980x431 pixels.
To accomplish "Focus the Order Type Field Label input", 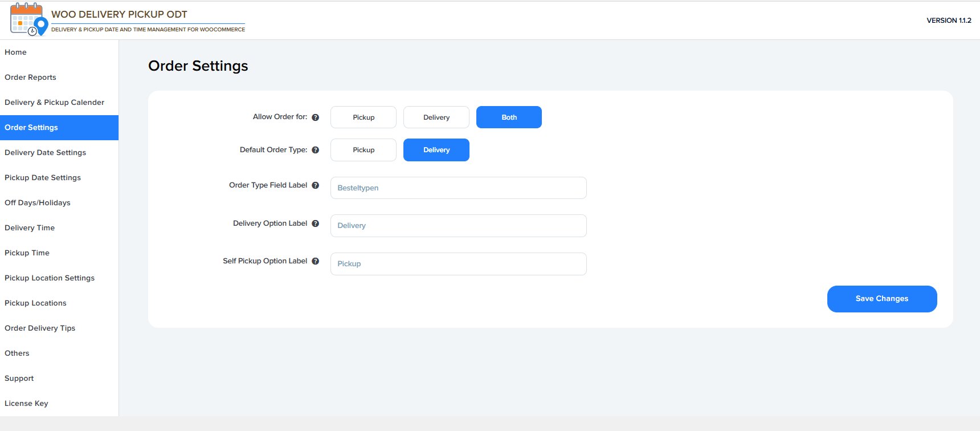I will point(458,188).
